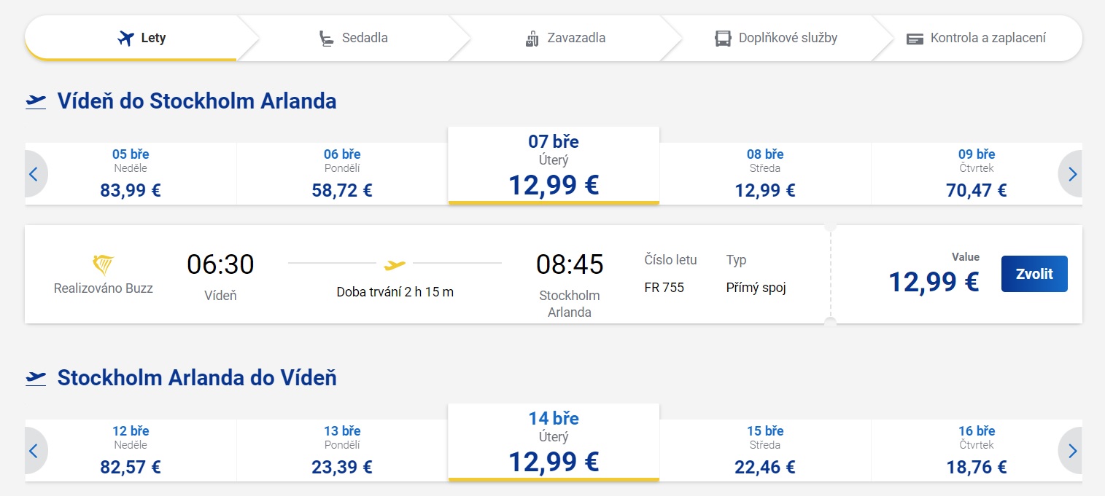1105x496 pixels.
Task: Open the Sedadla step tab
Action: click(353, 38)
